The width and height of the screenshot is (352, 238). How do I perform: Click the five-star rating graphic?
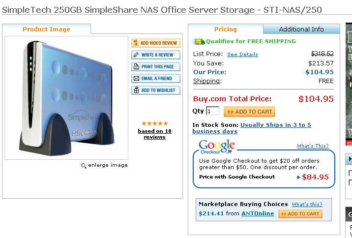155,123
